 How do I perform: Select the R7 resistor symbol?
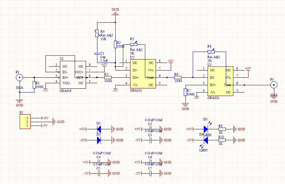point(185,92)
